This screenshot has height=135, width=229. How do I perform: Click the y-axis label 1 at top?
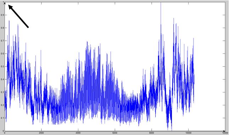[x=3, y=2]
